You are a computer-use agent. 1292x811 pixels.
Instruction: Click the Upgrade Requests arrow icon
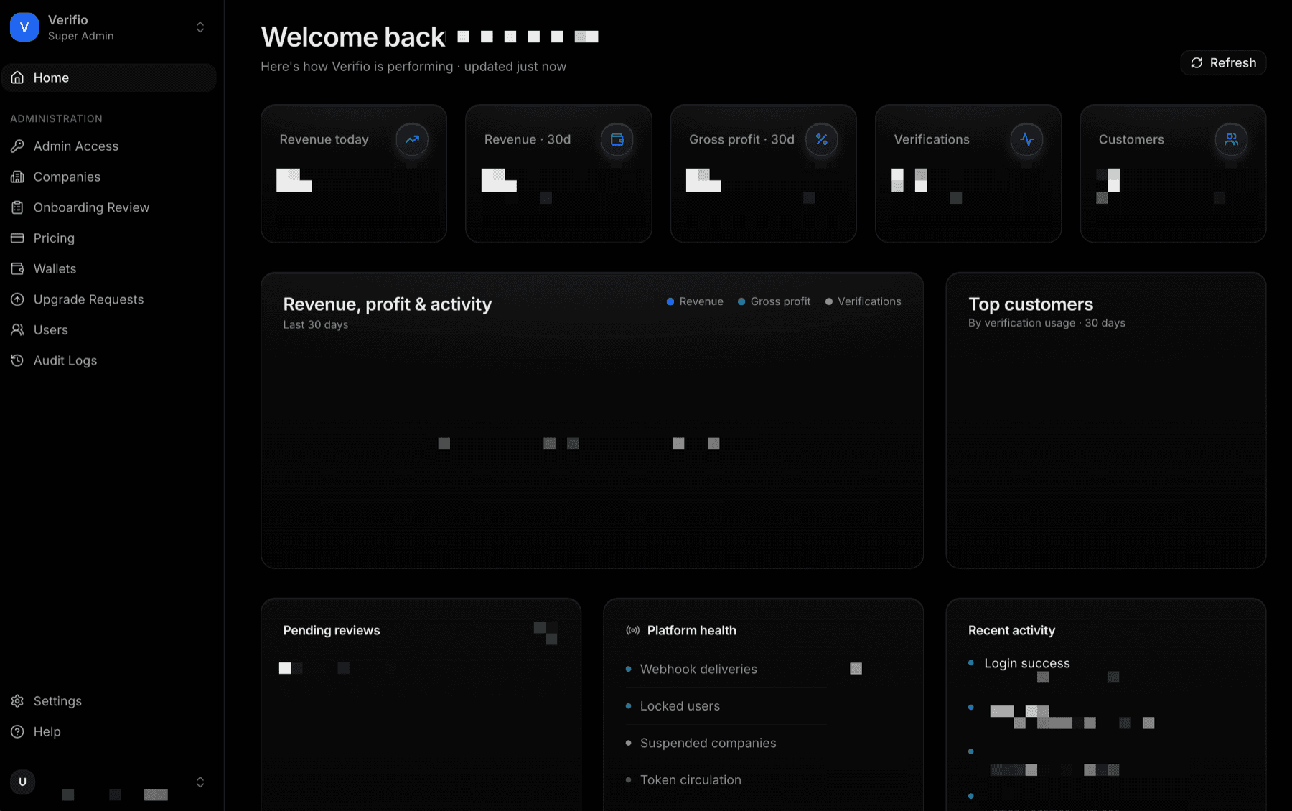[17, 299]
